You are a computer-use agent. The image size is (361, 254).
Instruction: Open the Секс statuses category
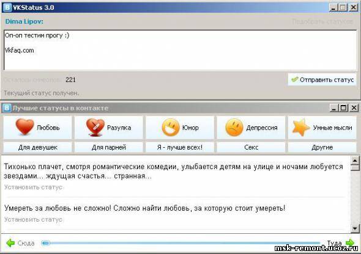[x=251, y=147]
